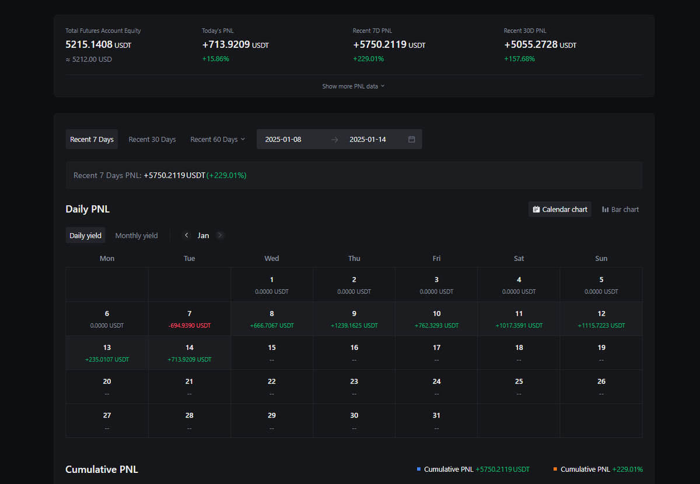Viewport: 700px width, 484px height.
Task: Open January 13 calendar cell
Action: point(107,352)
